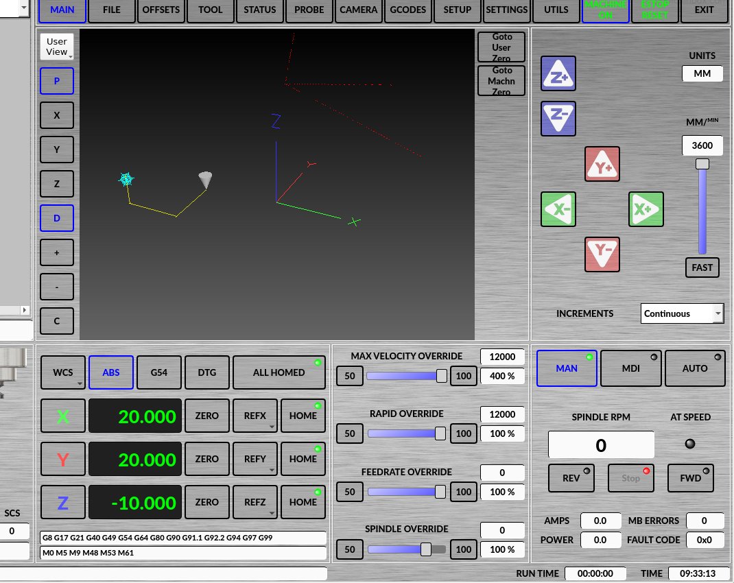
Task: Set Rapid Override to 50
Action: click(350, 433)
